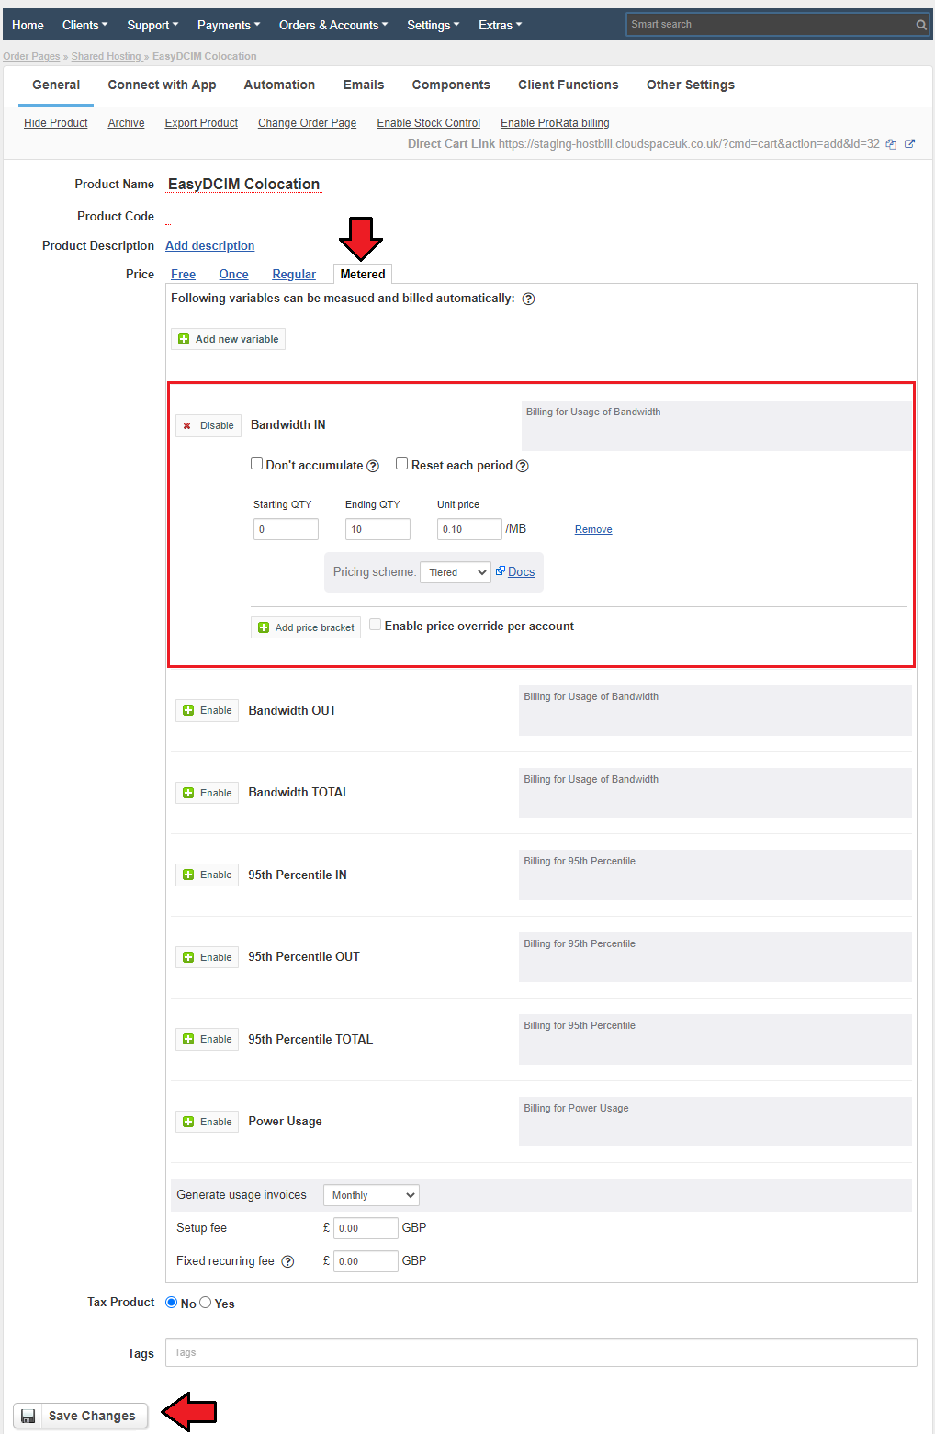The image size is (935, 1434).
Task: Enable 95th Percentile IN variable
Action: (208, 875)
